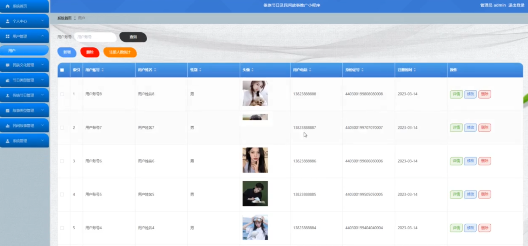Check the box for row 用户账号4
Viewport: 528px width, 246px height.
[62, 228]
